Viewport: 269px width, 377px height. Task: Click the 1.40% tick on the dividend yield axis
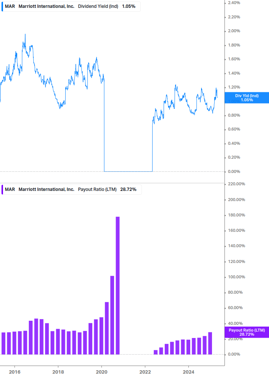pos(234,73)
